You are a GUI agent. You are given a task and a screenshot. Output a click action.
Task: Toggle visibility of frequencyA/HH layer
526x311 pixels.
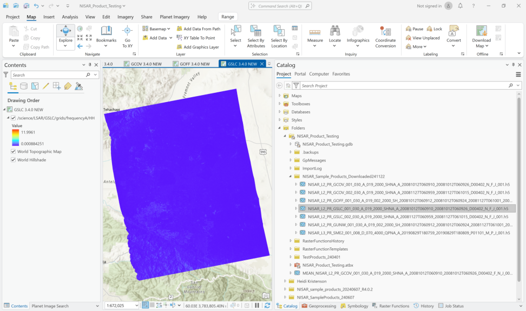tap(14, 118)
